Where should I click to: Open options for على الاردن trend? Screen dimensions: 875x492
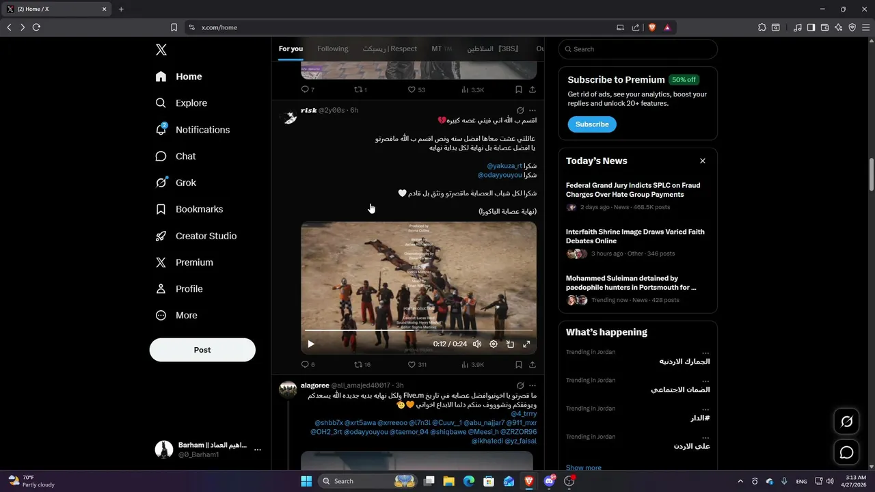(705, 438)
